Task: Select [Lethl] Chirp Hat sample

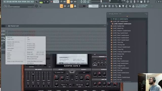Action: click(117, 42)
